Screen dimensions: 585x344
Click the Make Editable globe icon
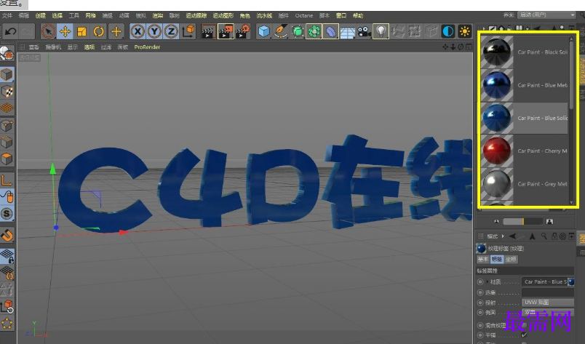point(7,55)
